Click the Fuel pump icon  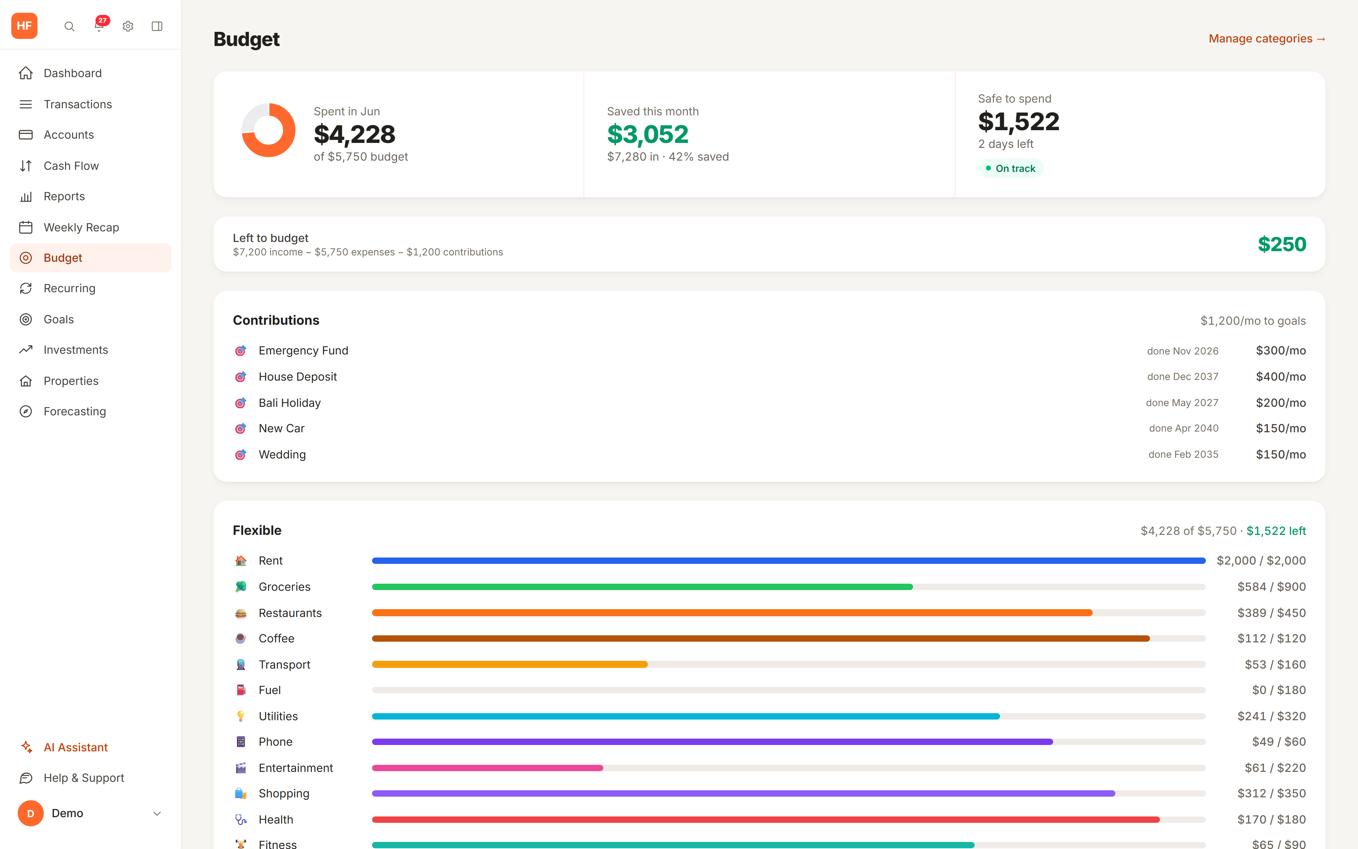pyautogui.click(x=241, y=690)
